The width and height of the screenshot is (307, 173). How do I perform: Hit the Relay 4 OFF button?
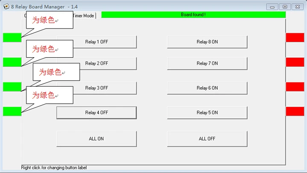(x=96, y=113)
